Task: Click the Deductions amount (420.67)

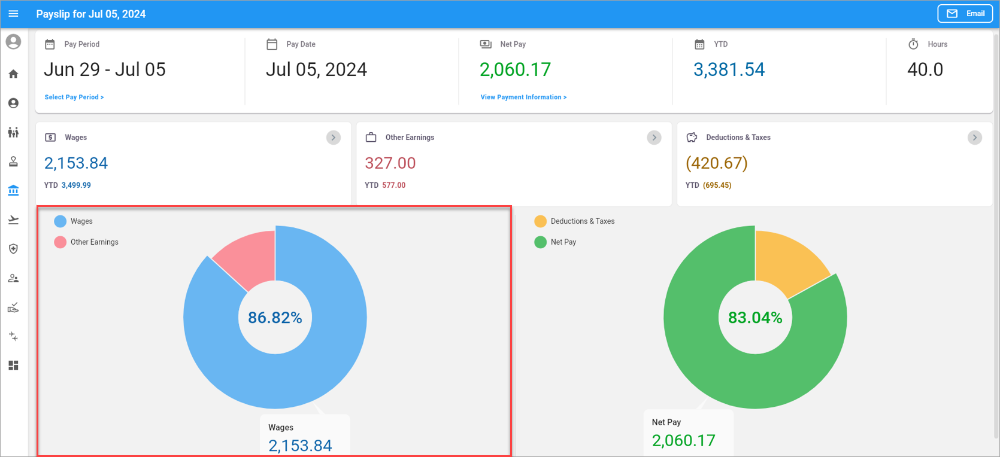Action: click(717, 163)
